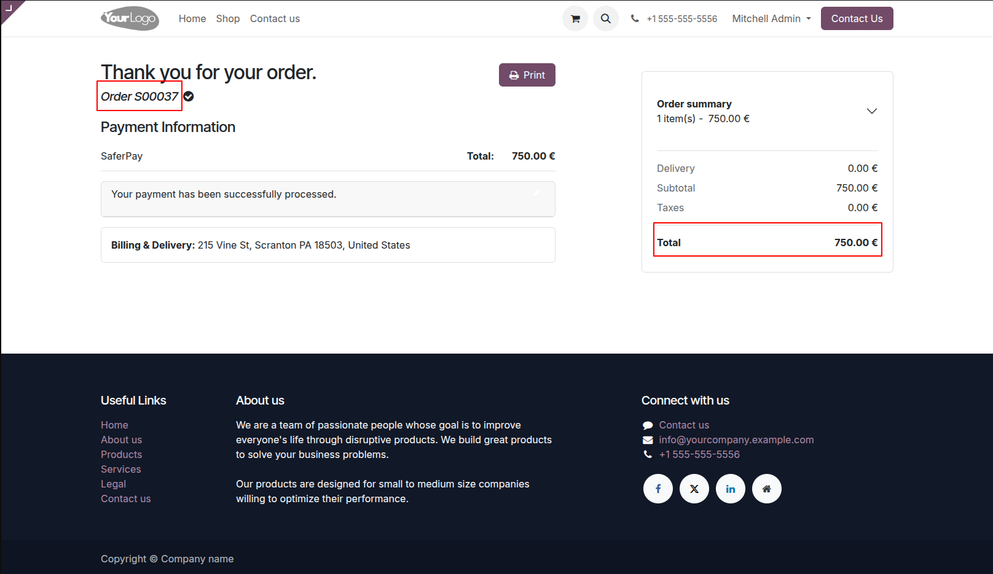
Task: Expand the Mitchell Admin user dropdown
Action: [772, 18]
